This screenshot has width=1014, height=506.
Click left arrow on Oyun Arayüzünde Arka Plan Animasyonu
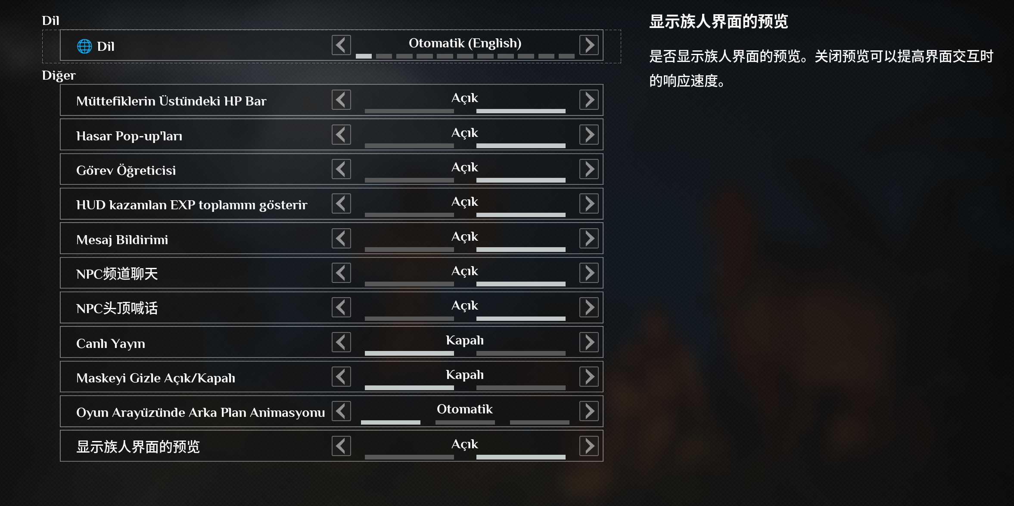[341, 411]
